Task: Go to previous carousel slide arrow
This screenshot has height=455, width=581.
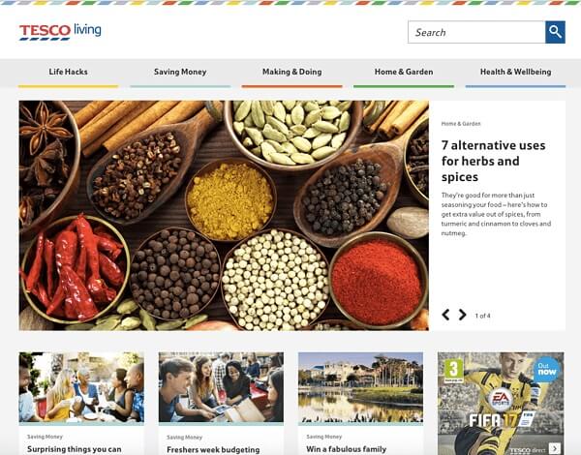Action: point(445,315)
